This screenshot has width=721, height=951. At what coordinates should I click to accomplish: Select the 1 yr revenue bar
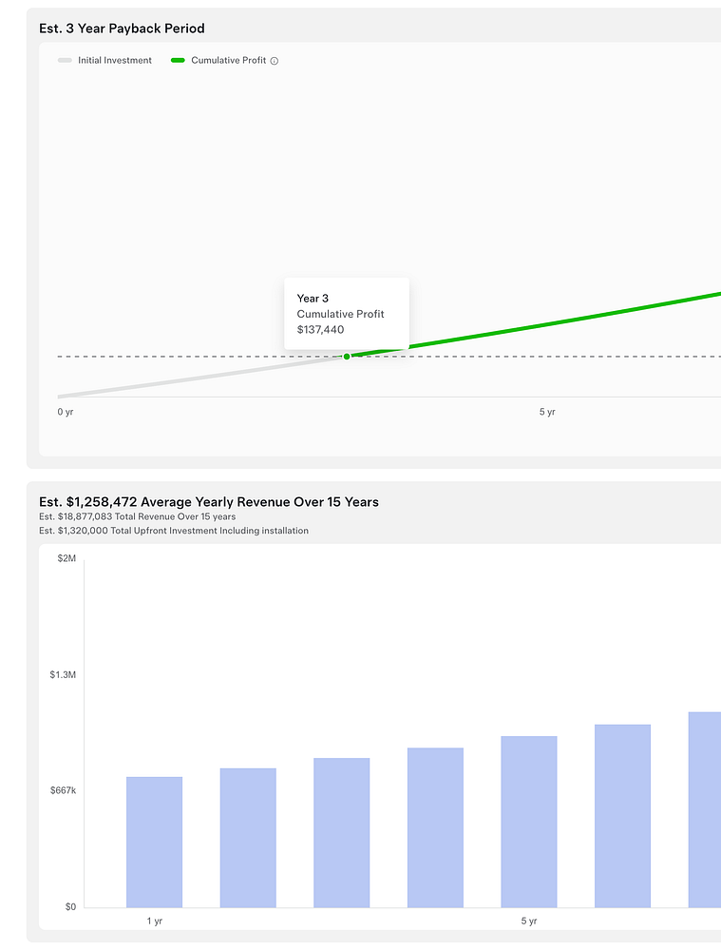pyautogui.click(x=154, y=842)
